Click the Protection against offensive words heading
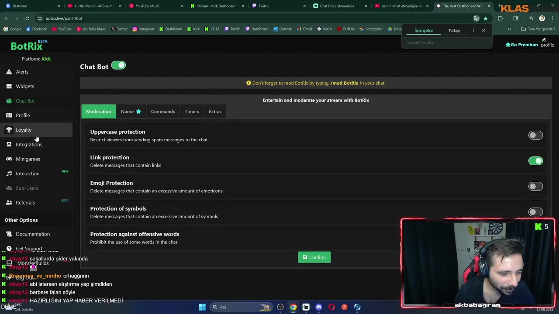 [x=135, y=234]
